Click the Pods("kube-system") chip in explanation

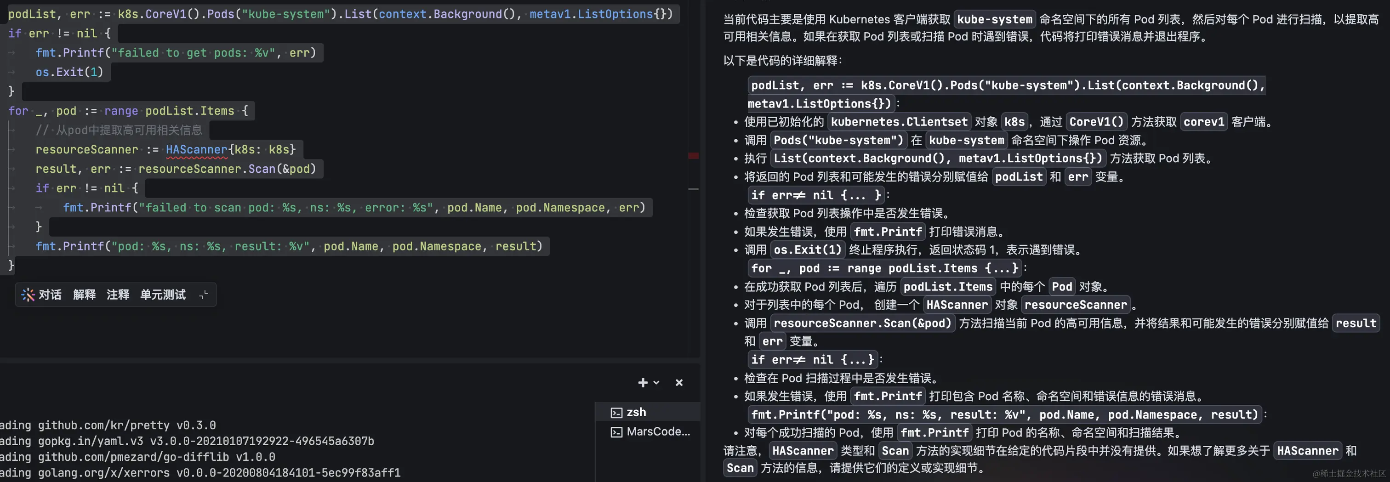click(x=838, y=140)
